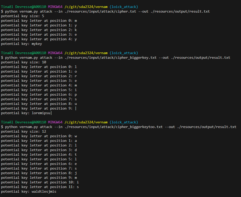Click the line 'position 4: t'

point(39,155)
